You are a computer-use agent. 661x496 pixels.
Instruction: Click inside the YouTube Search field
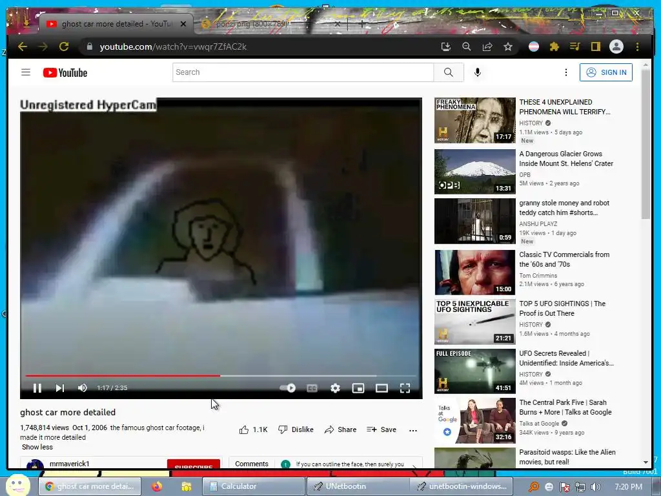tap(303, 72)
